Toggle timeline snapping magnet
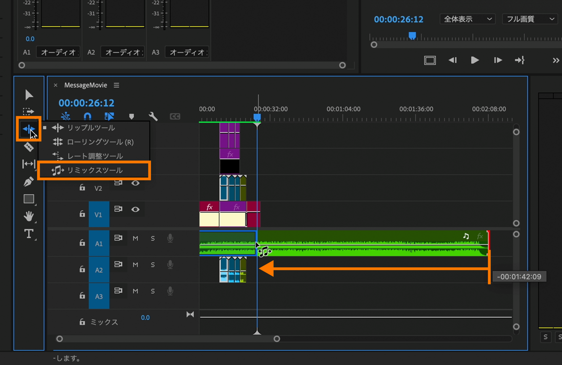The width and height of the screenshot is (562, 365). (87, 117)
